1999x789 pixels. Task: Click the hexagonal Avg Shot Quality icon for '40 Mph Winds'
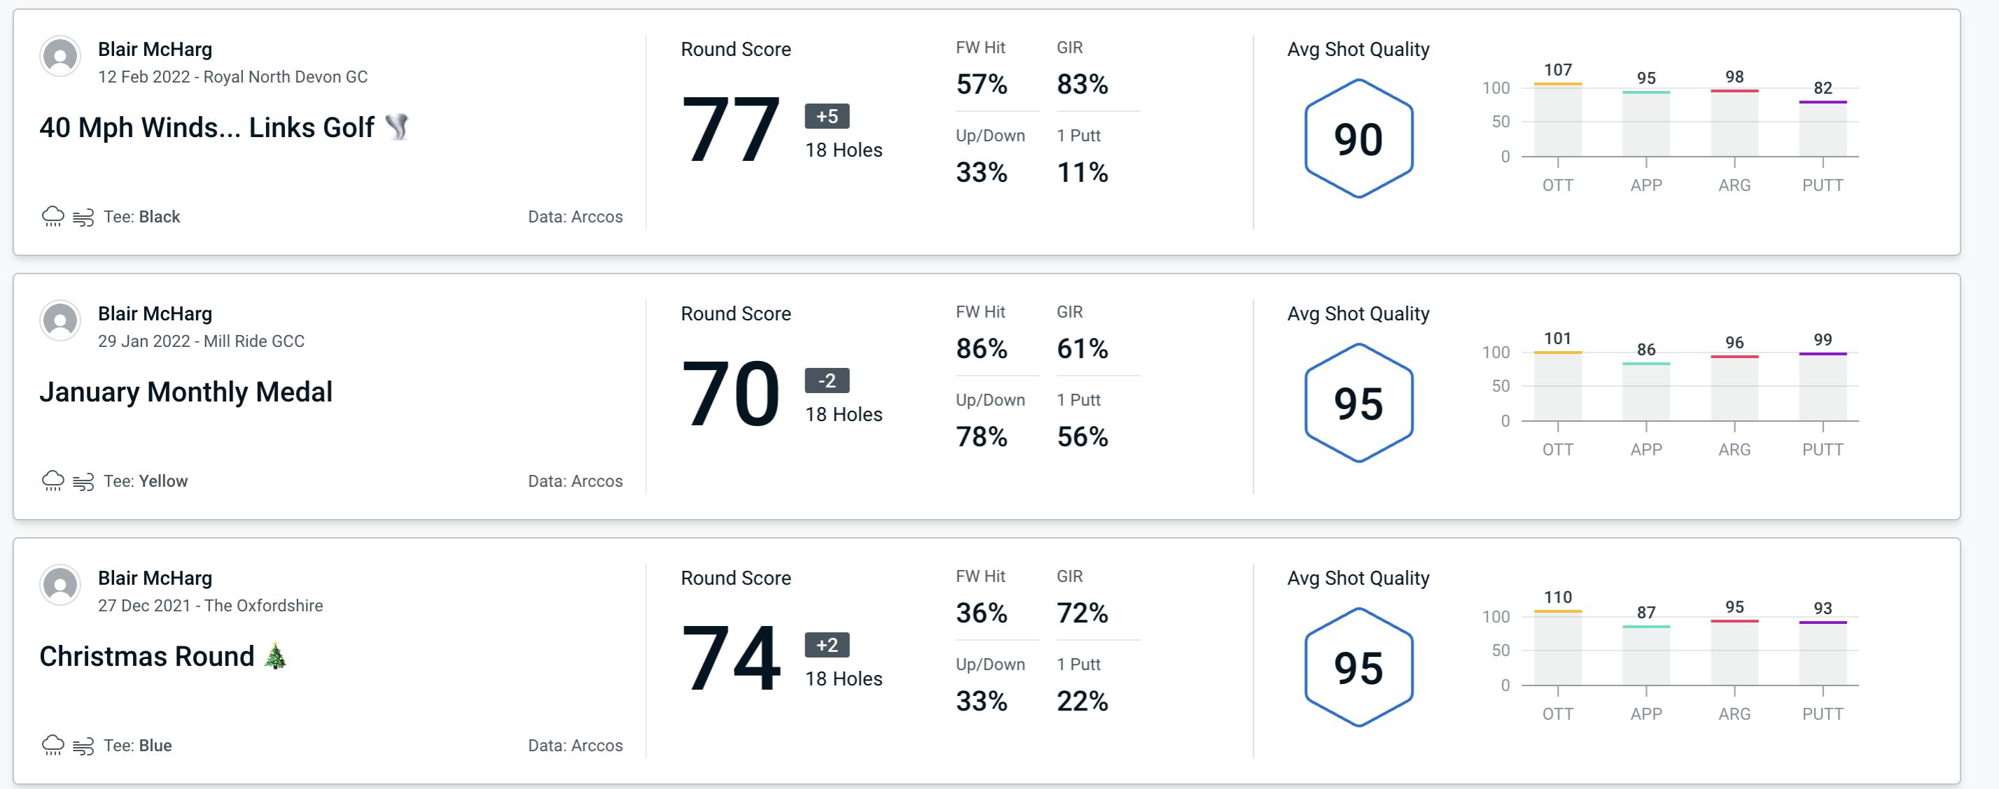(1359, 136)
